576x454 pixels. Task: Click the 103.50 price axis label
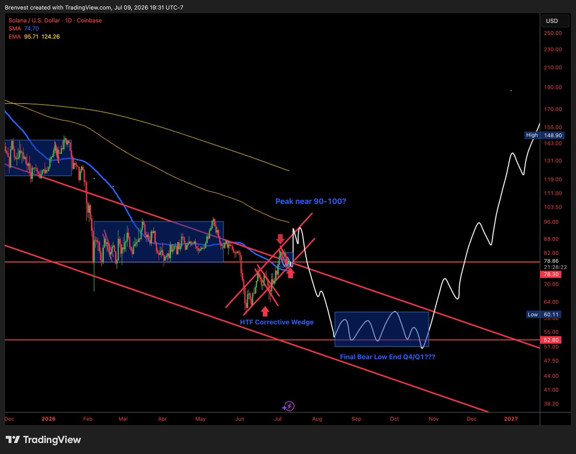pyautogui.click(x=553, y=207)
